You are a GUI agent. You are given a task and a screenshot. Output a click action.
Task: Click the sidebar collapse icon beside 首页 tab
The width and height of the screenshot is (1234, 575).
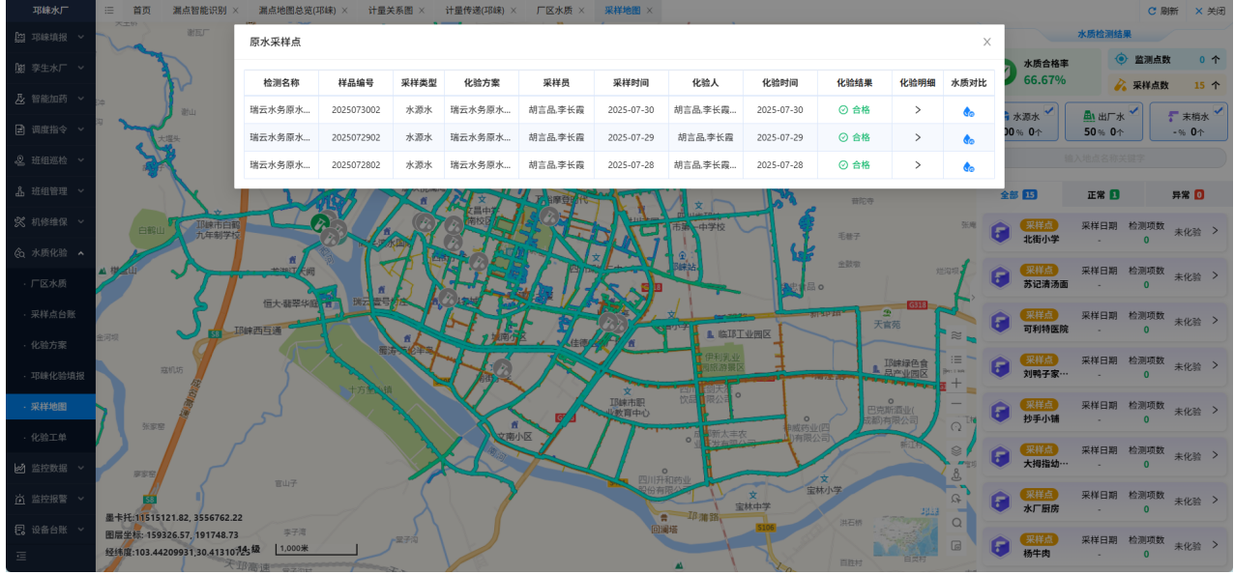(109, 11)
